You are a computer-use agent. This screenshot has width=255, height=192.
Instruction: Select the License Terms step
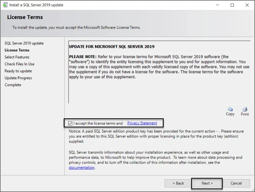[x=17, y=50]
